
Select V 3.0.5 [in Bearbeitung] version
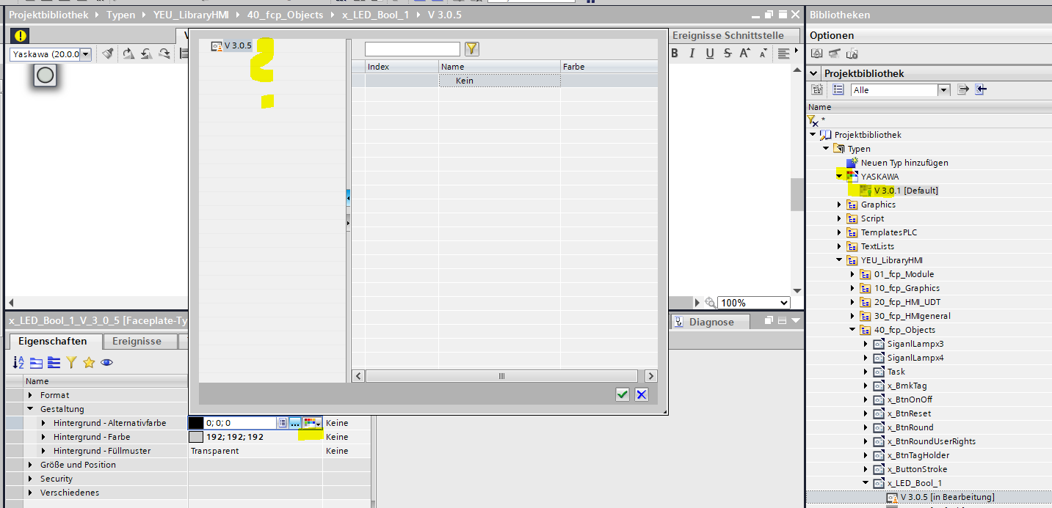pyautogui.click(x=947, y=497)
